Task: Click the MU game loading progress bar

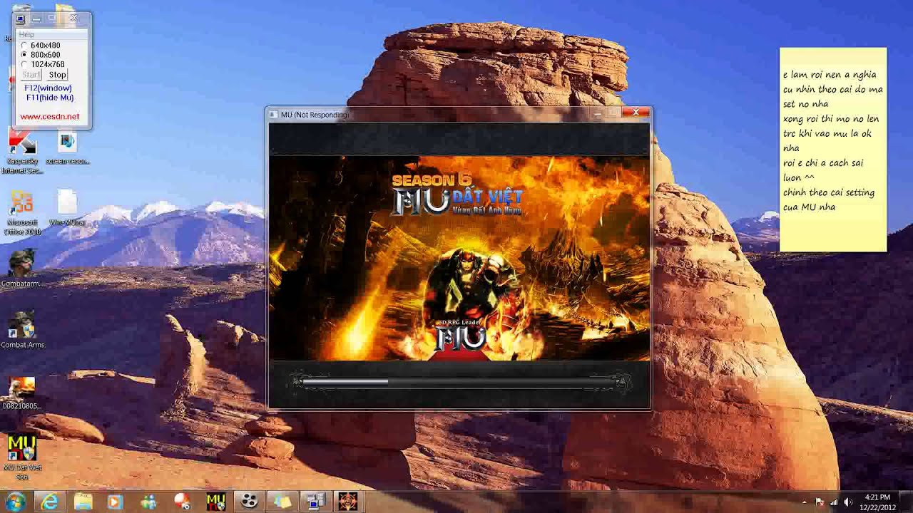Action: [460, 383]
